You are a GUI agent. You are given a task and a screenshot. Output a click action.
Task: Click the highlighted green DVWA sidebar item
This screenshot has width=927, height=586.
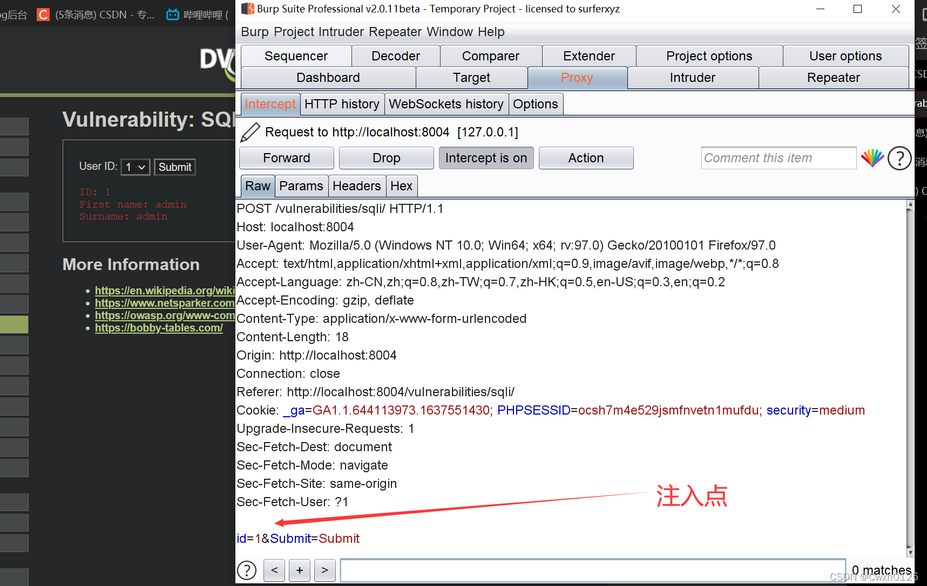pyautogui.click(x=14, y=325)
